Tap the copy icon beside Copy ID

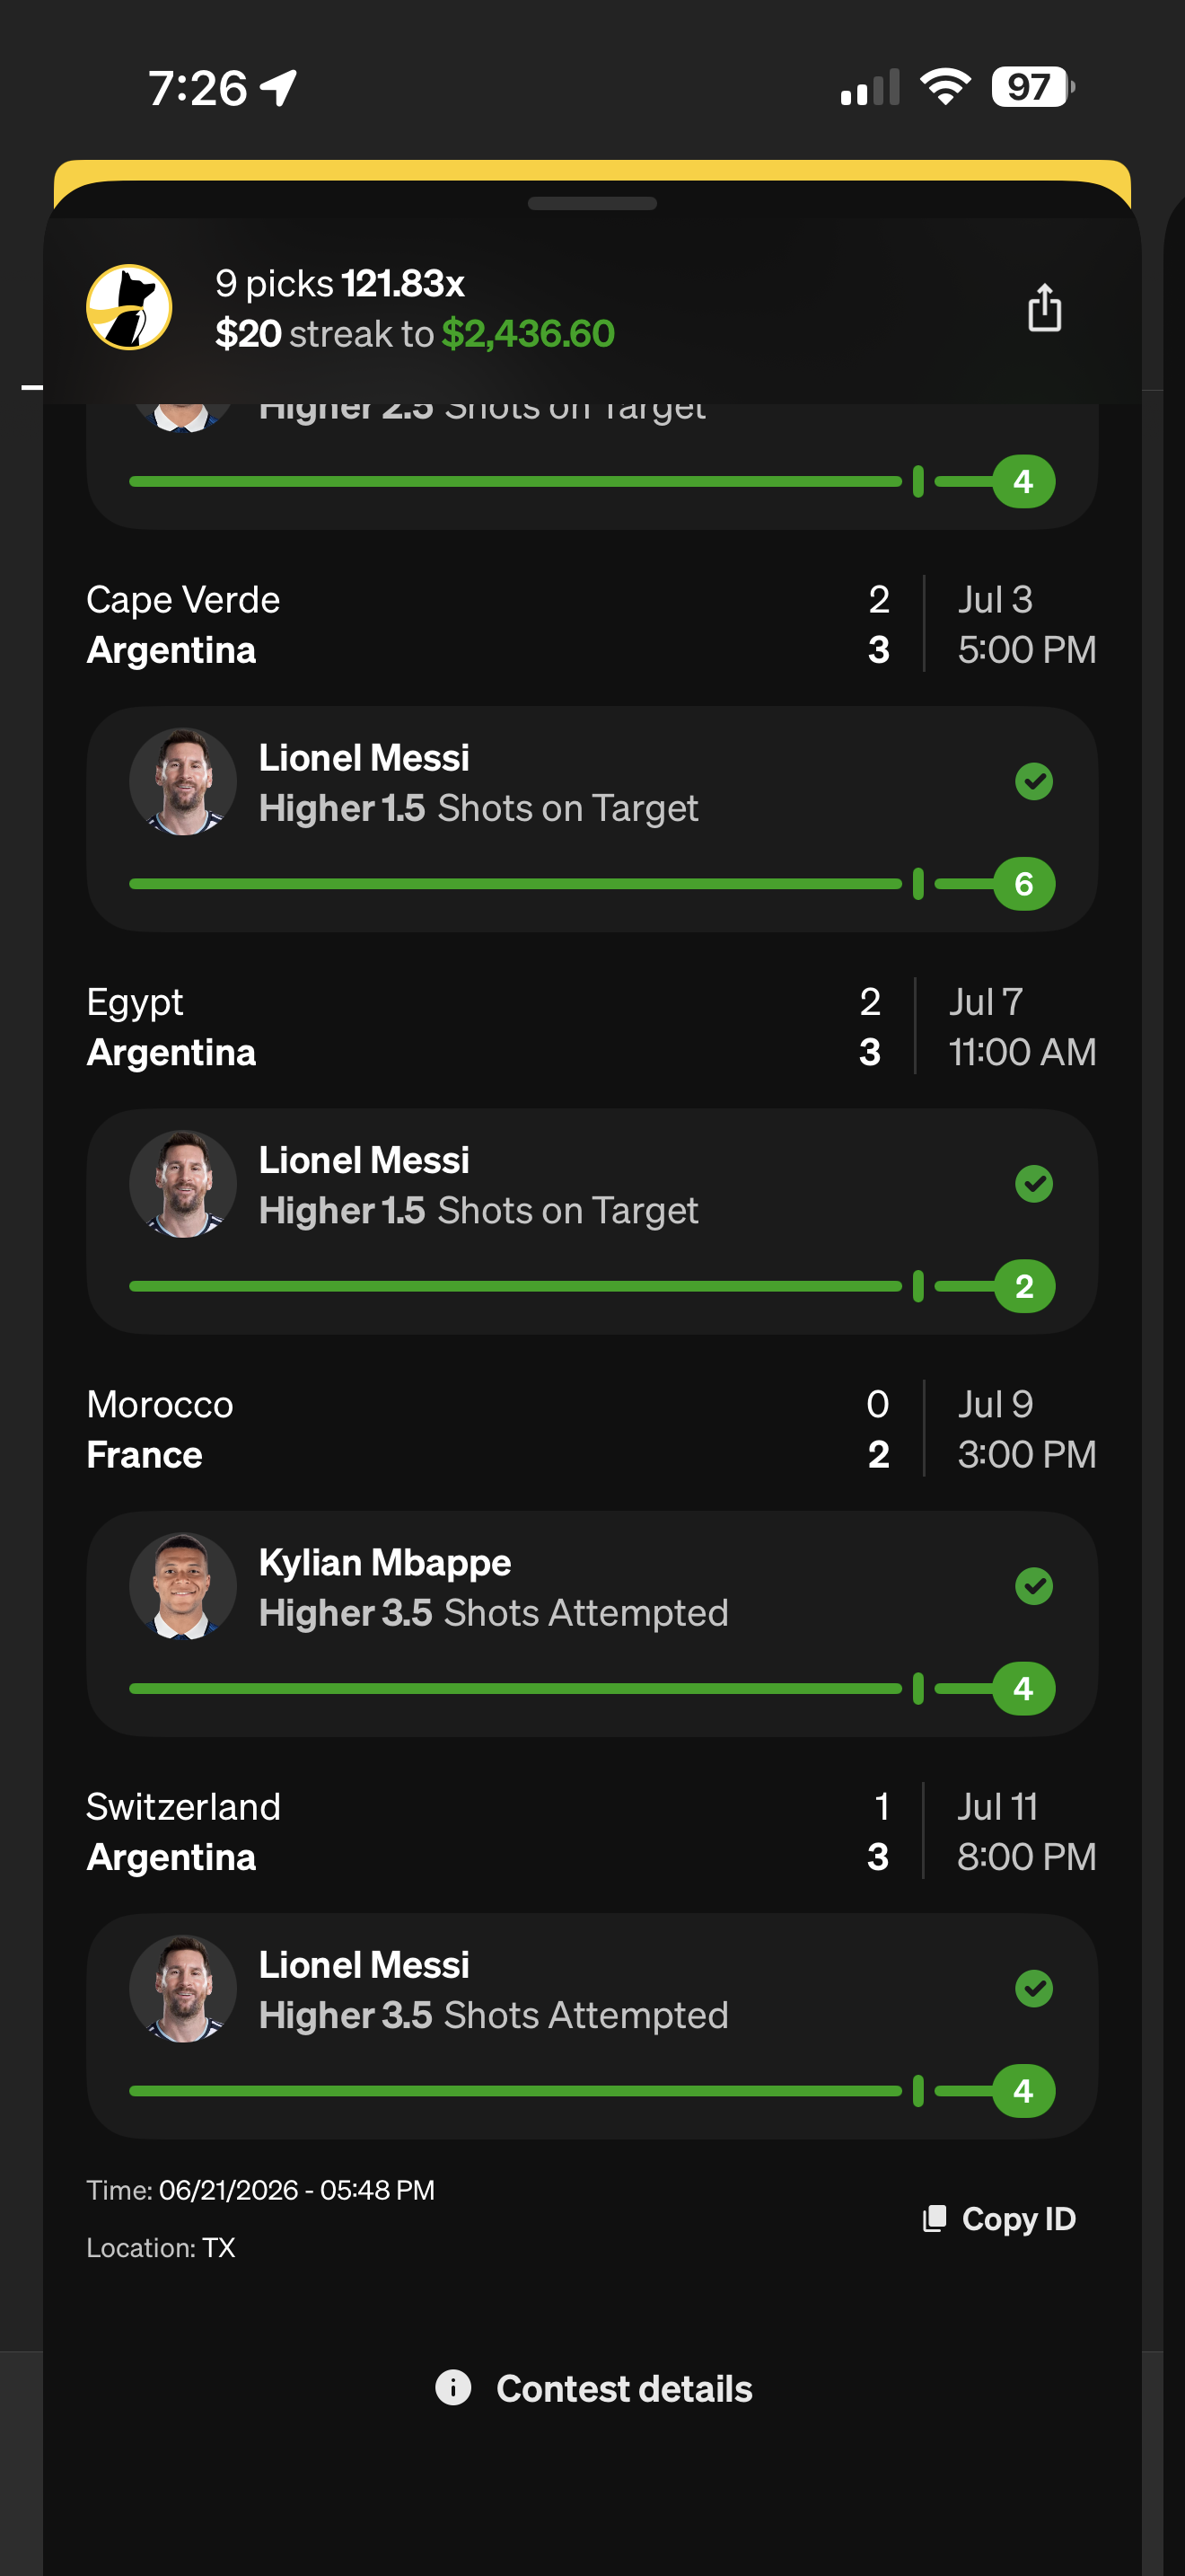[x=935, y=2218]
